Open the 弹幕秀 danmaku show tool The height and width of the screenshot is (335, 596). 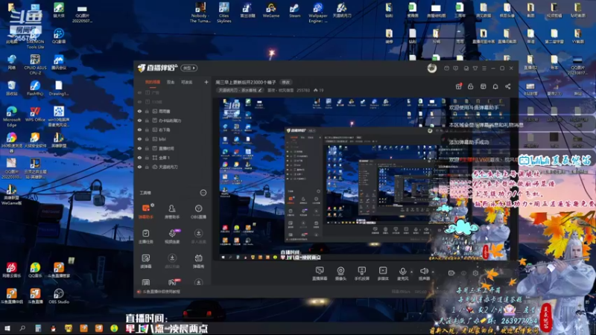pyautogui.click(x=198, y=261)
